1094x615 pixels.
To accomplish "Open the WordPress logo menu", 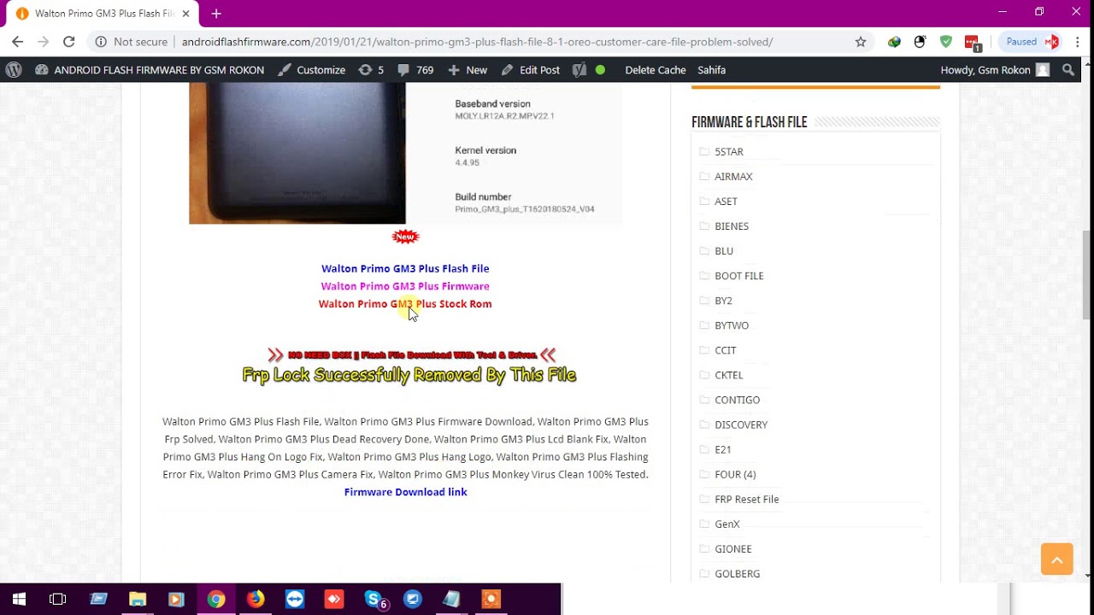I will 14,70.
